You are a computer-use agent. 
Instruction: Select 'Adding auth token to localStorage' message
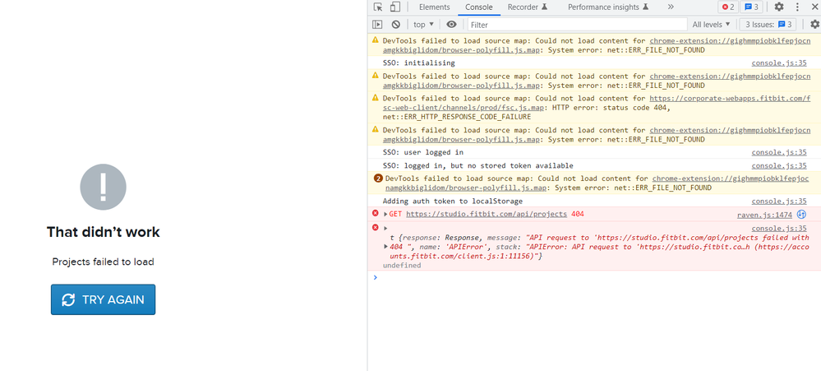[x=452, y=202]
